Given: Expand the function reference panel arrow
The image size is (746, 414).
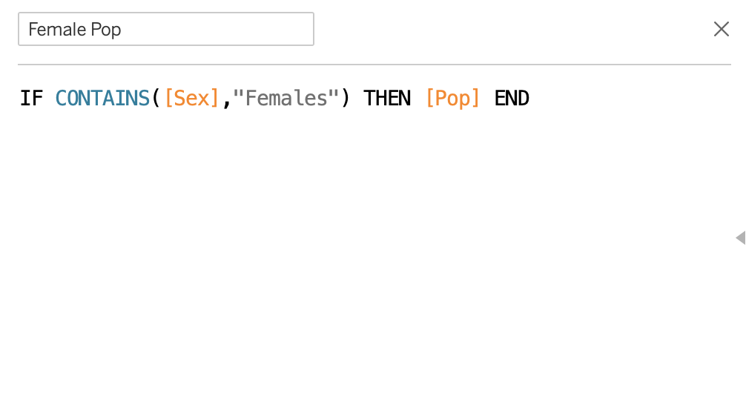Looking at the screenshot, I should tap(740, 237).
